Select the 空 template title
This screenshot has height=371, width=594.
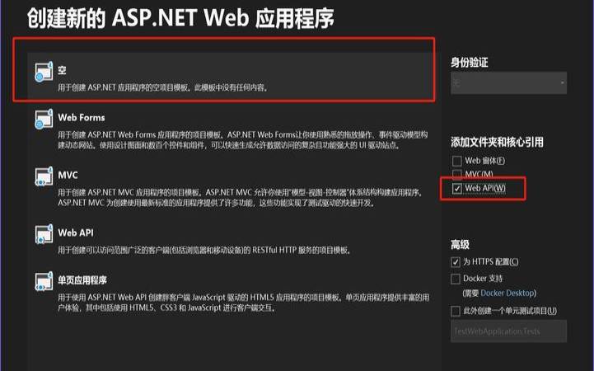62,70
